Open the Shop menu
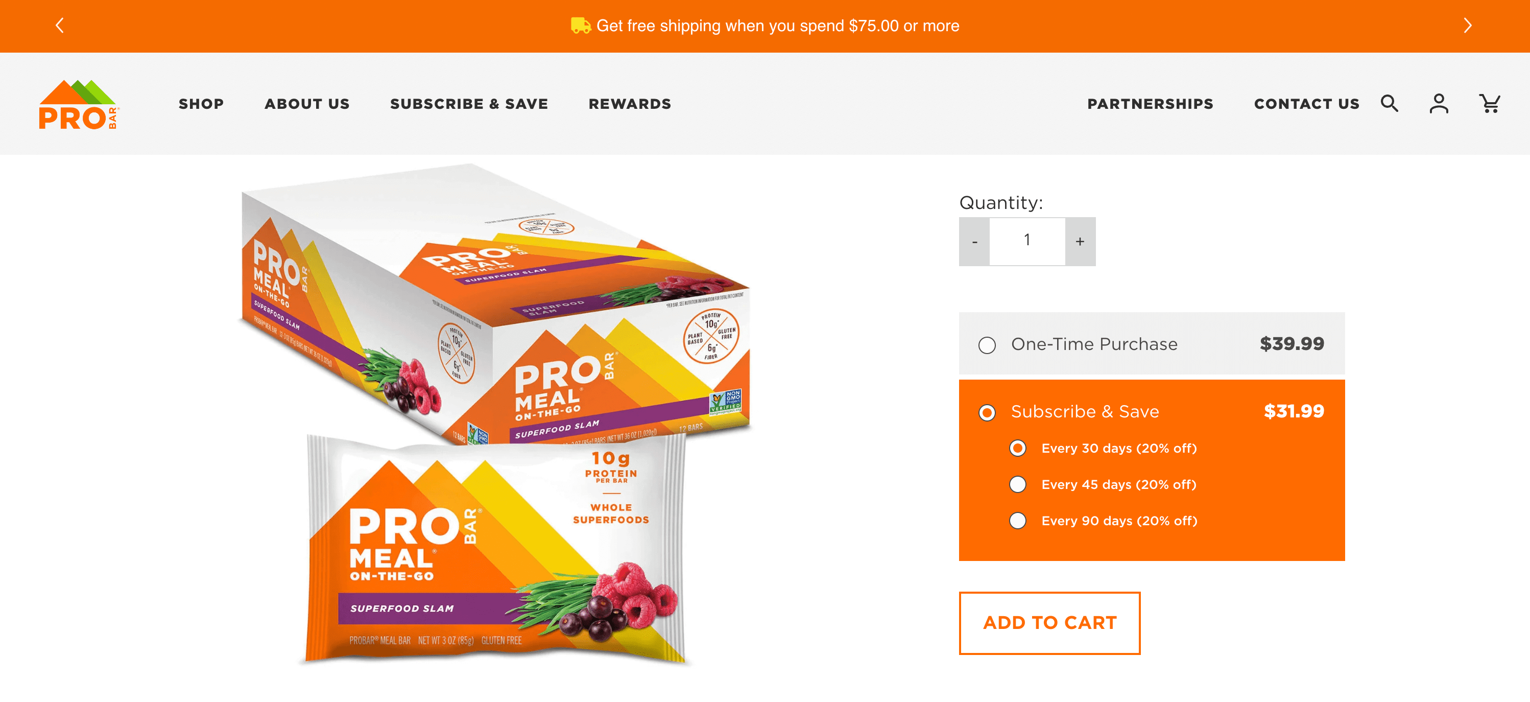The width and height of the screenshot is (1530, 702). point(201,104)
